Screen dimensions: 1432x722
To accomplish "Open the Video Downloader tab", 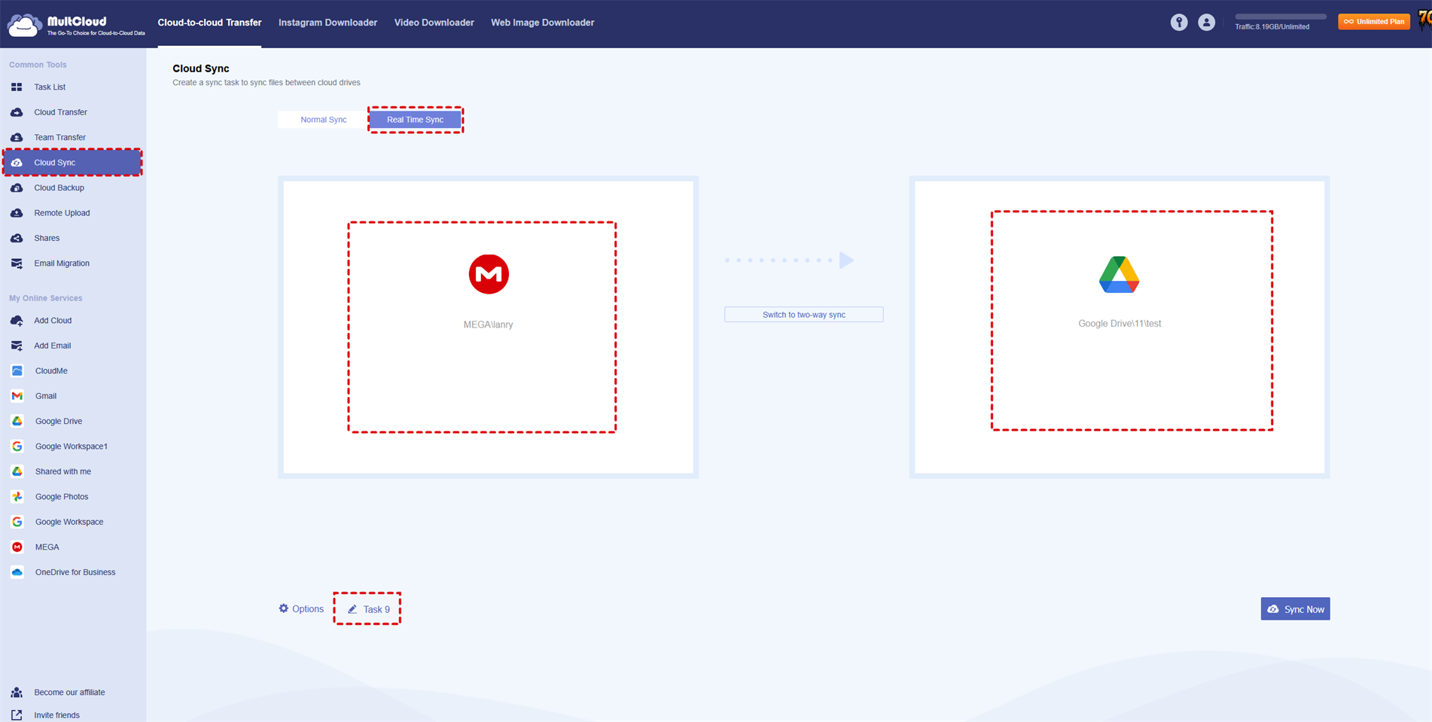I will [434, 23].
